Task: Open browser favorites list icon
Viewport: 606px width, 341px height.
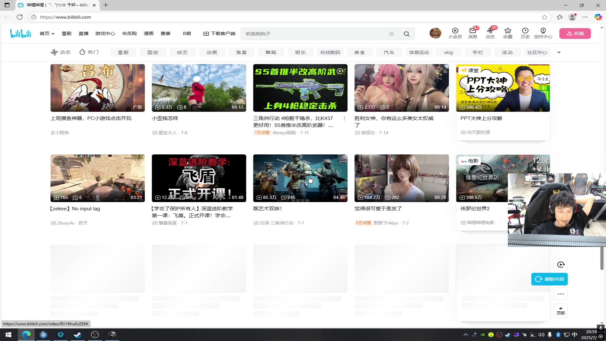Action: pos(560,17)
